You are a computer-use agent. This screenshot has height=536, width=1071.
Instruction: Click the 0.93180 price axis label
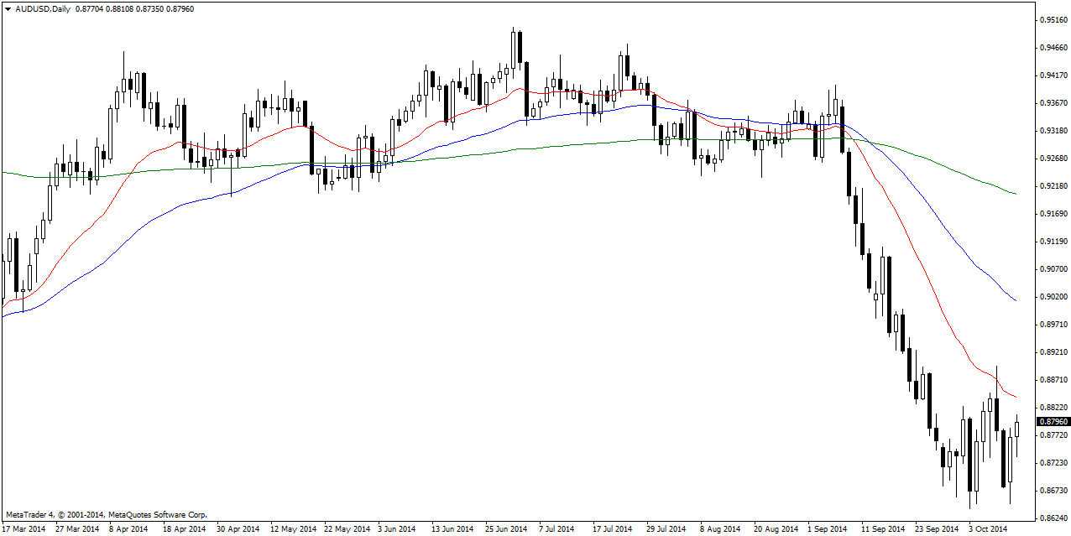(x=1053, y=131)
